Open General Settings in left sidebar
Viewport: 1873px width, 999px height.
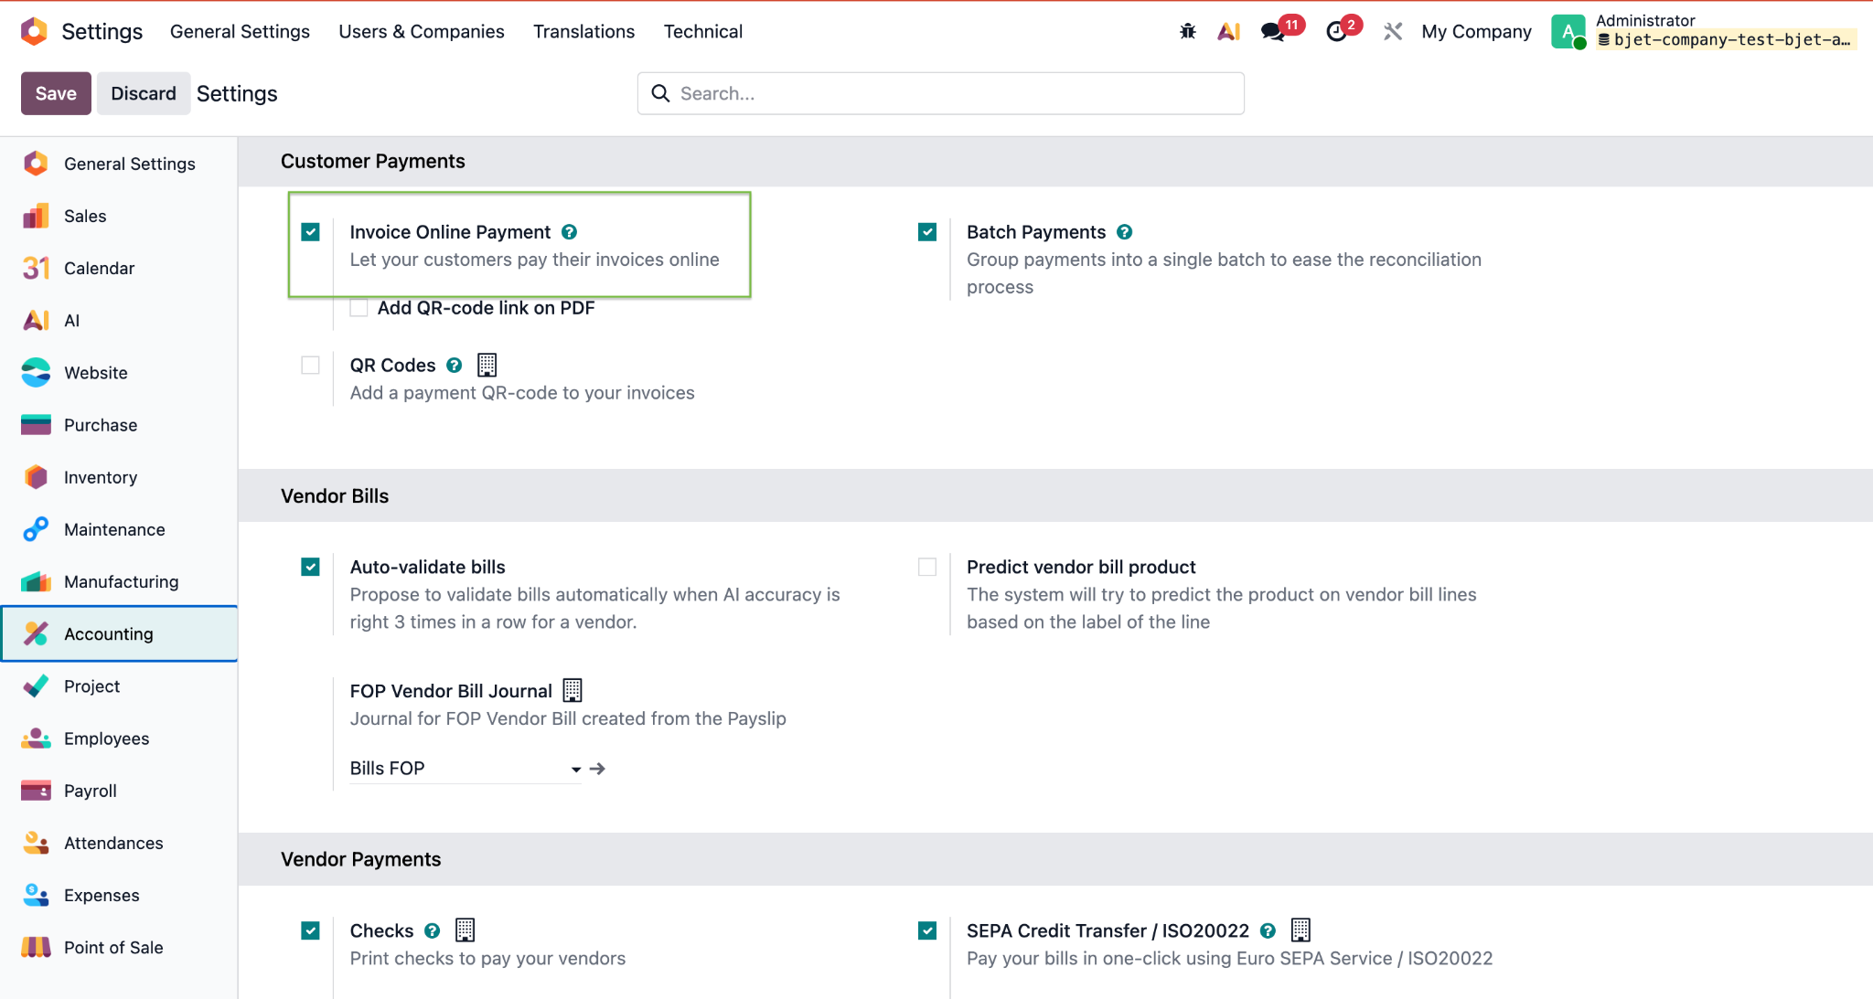coord(119,164)
